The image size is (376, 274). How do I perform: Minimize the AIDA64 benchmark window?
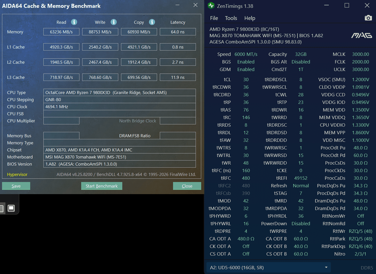(178, 6)
